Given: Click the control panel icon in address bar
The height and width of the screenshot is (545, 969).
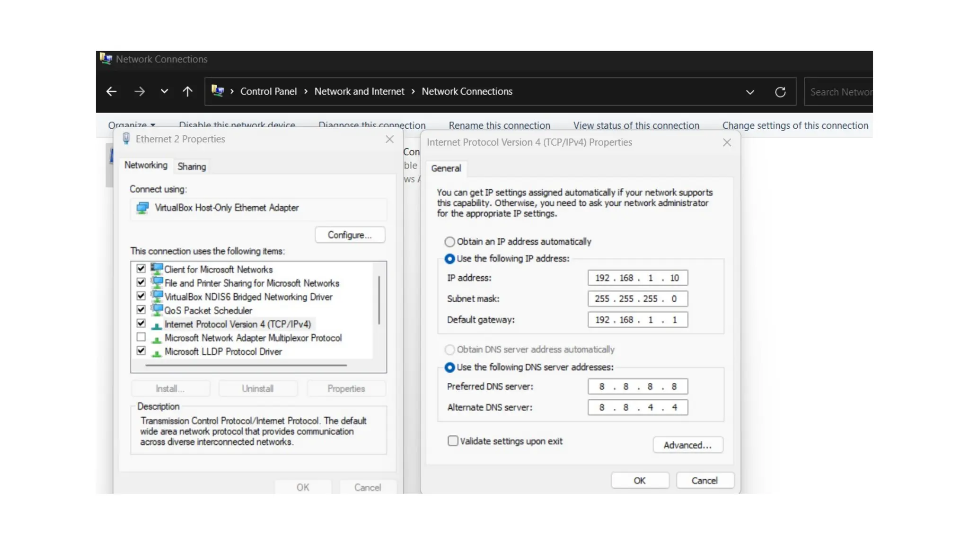Looking at the screenshot, I should tap(218, 91).
